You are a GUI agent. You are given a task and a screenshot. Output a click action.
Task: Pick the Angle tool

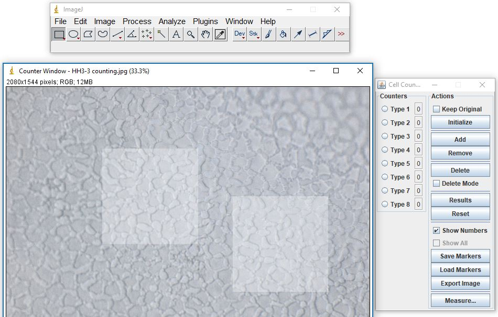132,35
